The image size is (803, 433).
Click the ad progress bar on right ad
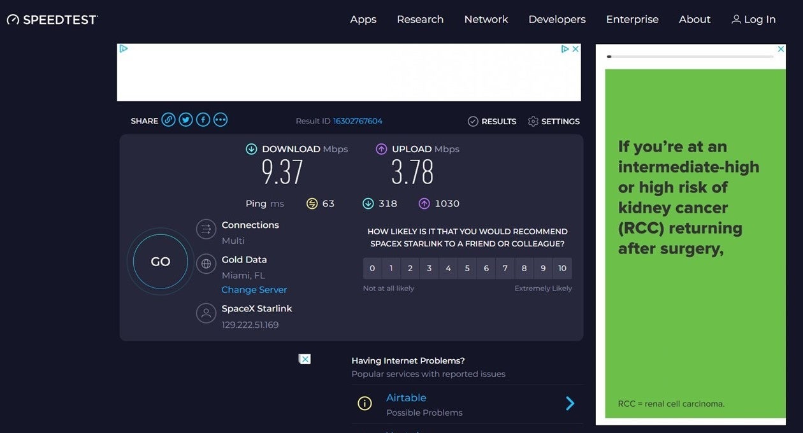(690, 57)
